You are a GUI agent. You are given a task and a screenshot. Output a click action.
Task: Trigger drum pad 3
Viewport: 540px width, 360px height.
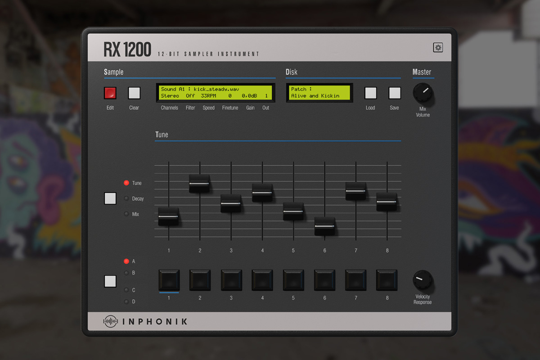[231, 280]
